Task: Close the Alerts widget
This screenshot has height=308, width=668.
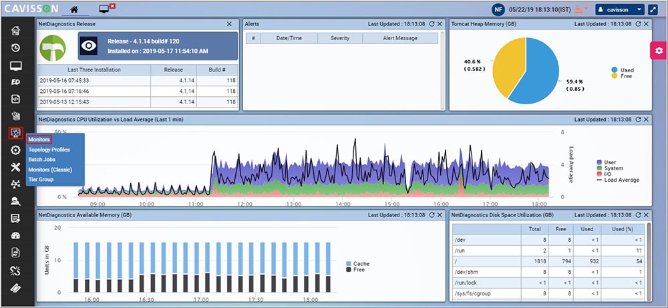Action: [x=440, y=24]
